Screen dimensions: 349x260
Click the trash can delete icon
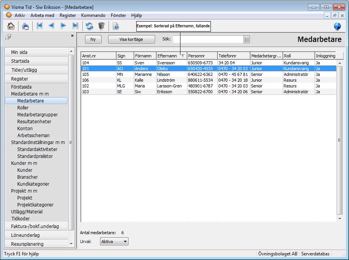[101, 26]
